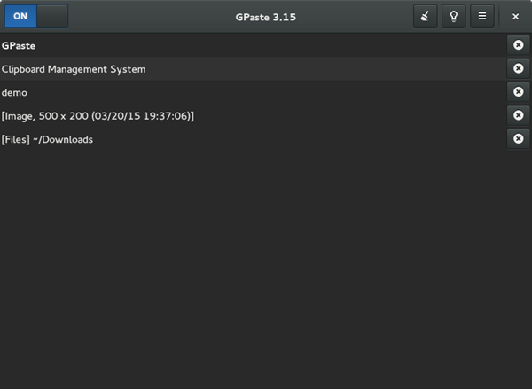532x389 pixels.
Task: Click the 'ON' label of the switch
Action: click(x=20, y=16)
